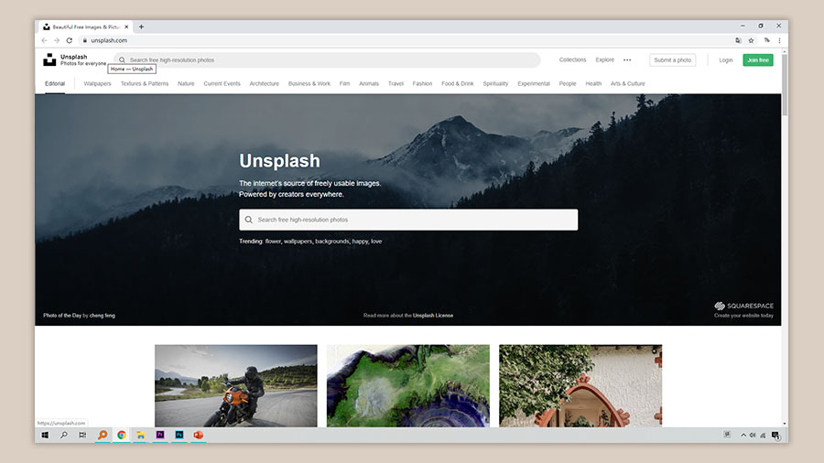Open photographer cheng feng's profile link

[102, 316]
